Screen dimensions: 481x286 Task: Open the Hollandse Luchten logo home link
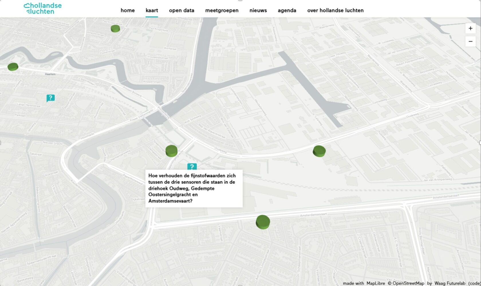coord(43,9)
